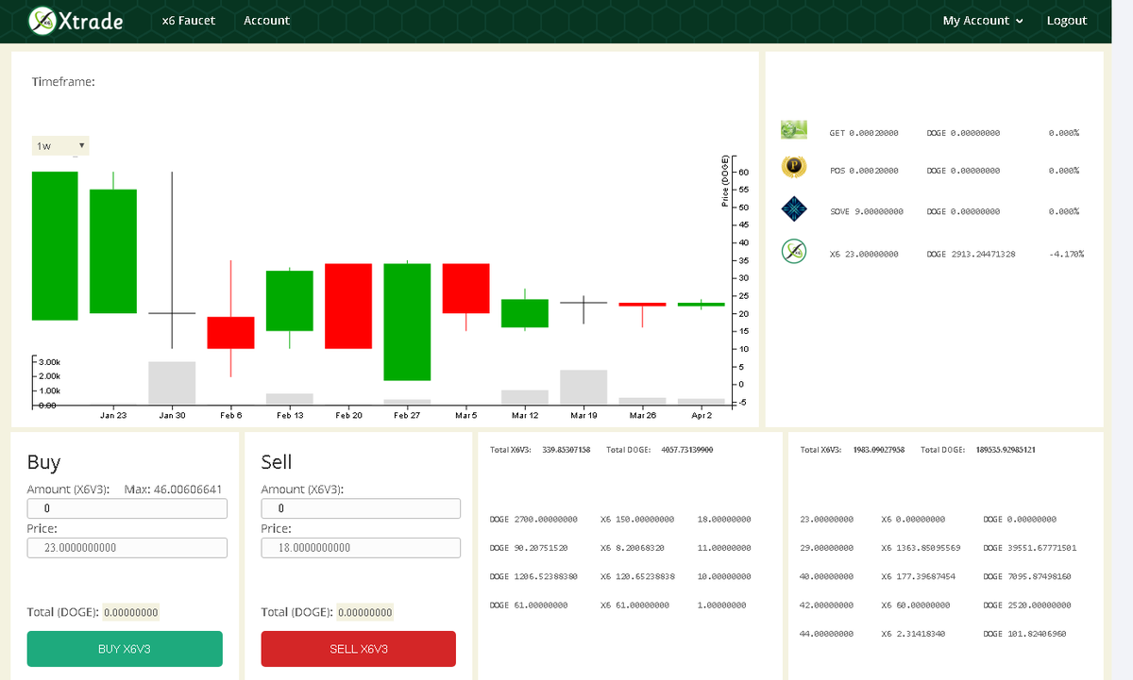Click the BUY X6V3 button
This screenshot has width=1133, height=680.
[x=124, y=649]
